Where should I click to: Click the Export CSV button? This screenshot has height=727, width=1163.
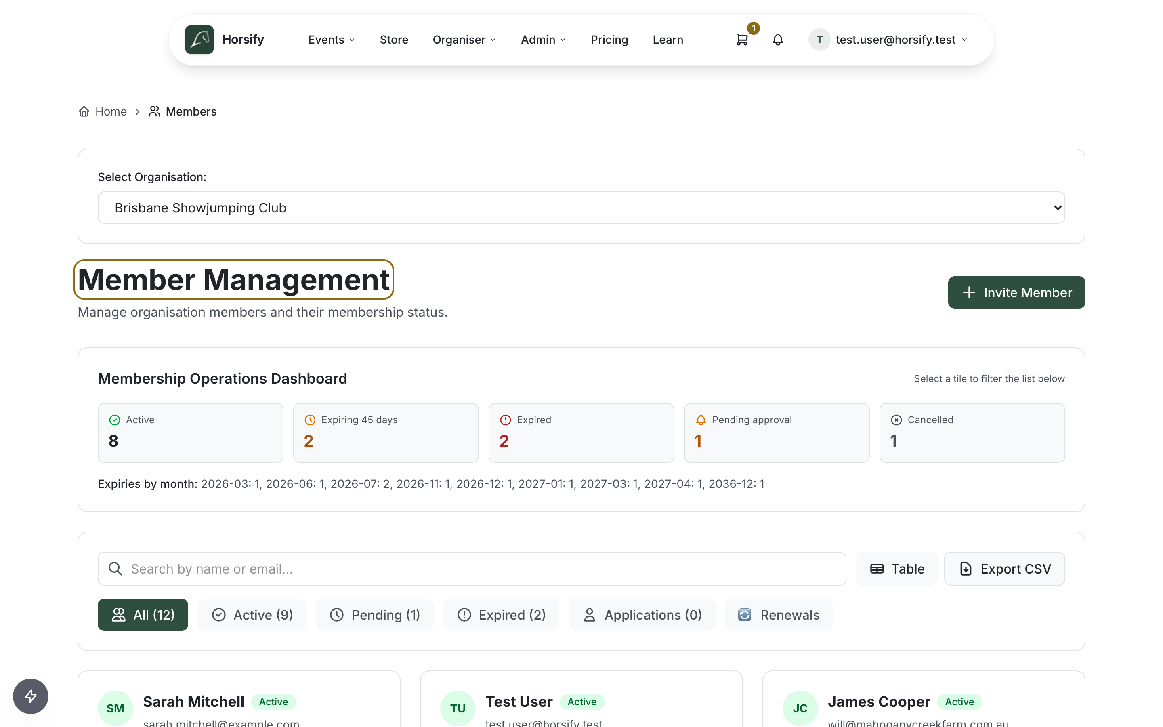[1005, 568]
